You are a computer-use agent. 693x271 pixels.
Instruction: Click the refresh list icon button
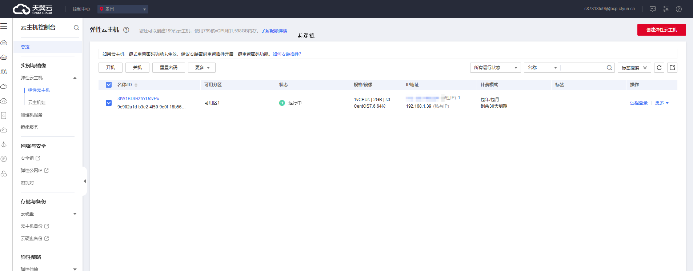point(659,68)
